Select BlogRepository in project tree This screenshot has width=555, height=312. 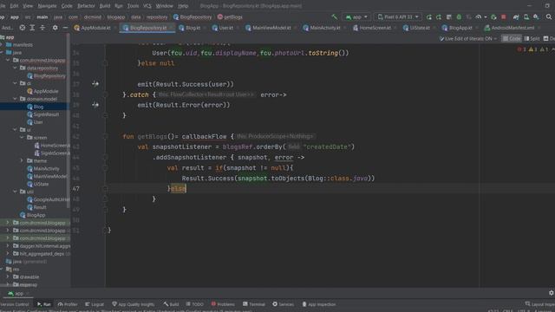click(x=46, y=75)
